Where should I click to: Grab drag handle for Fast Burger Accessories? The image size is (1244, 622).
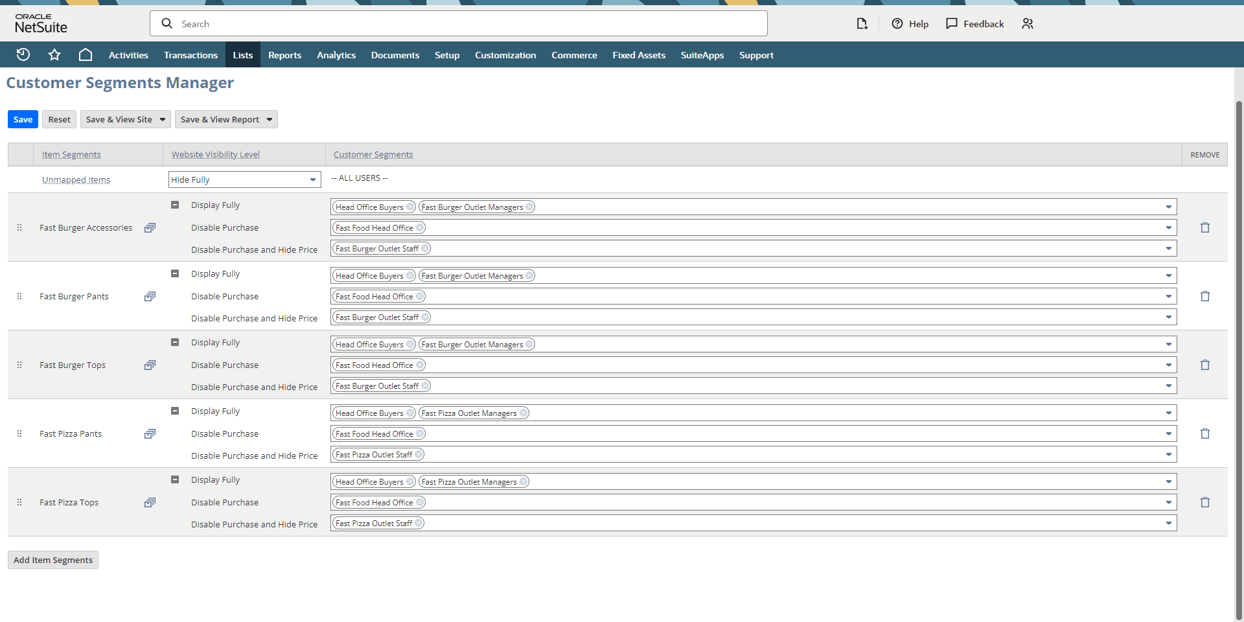19,227
